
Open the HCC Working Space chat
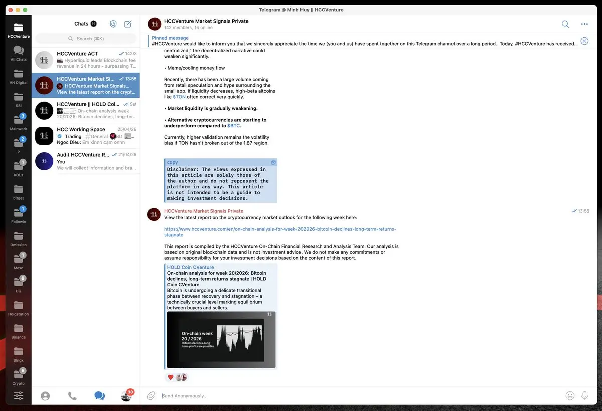click(x=86, y=136)
